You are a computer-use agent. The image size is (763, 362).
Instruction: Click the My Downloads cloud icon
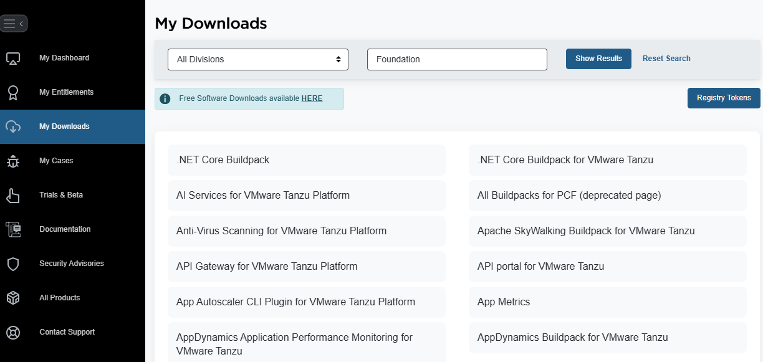tap(13, 127)
